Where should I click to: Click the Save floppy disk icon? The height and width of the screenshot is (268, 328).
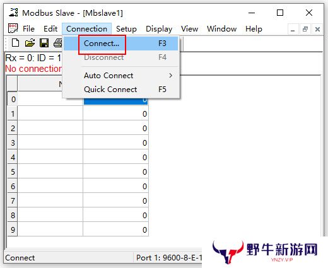(44, 43)
